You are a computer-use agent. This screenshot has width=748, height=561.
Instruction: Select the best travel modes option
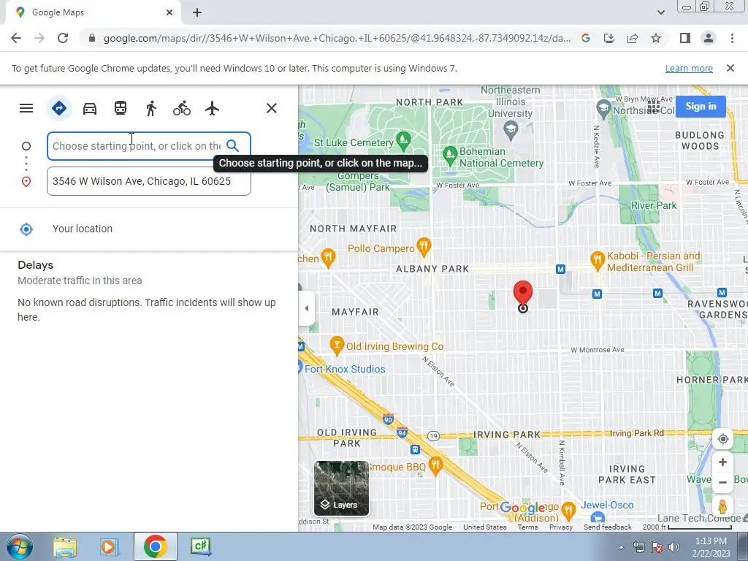pos(58,108)
